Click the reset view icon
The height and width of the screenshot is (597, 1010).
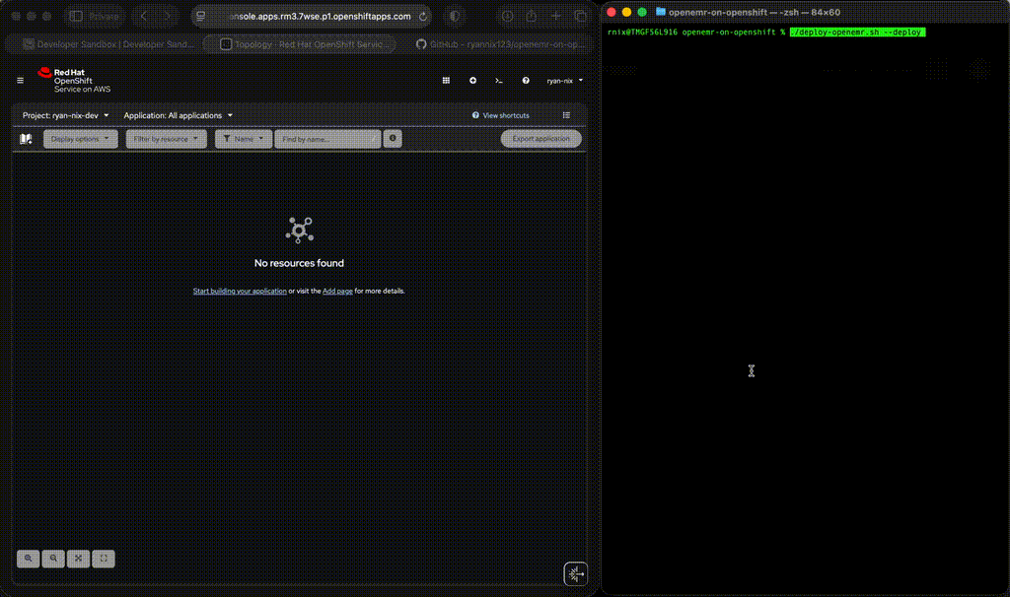103,559
